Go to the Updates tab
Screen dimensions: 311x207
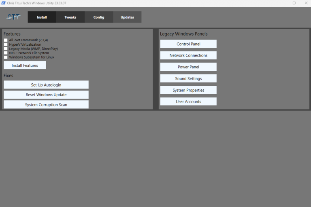127,17
